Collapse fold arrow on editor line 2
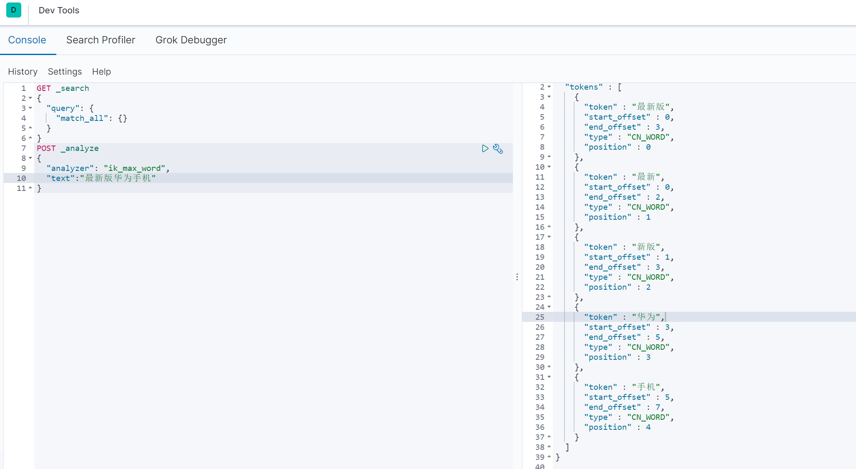Screen dimensions: 856x469 30,98
